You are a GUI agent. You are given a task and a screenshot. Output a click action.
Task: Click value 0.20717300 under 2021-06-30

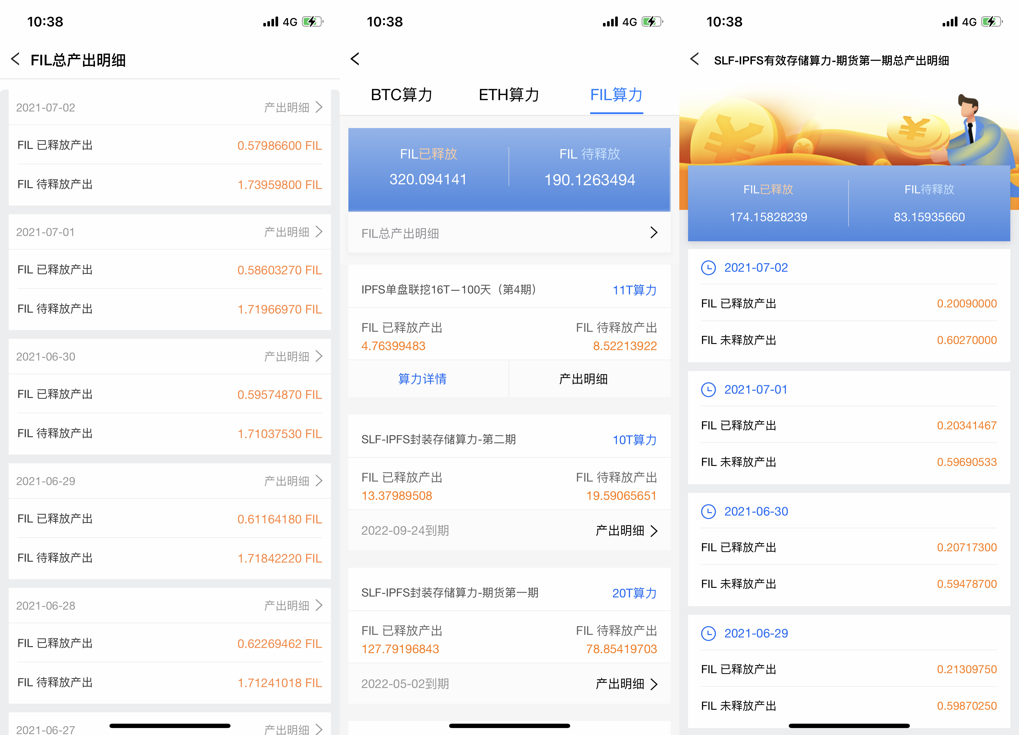point(966,547)
